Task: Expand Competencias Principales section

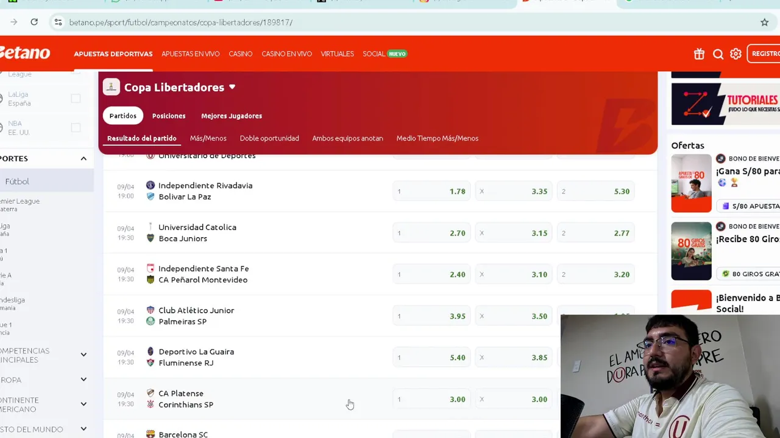Action: pyautogui.click(x=83, y=355)
